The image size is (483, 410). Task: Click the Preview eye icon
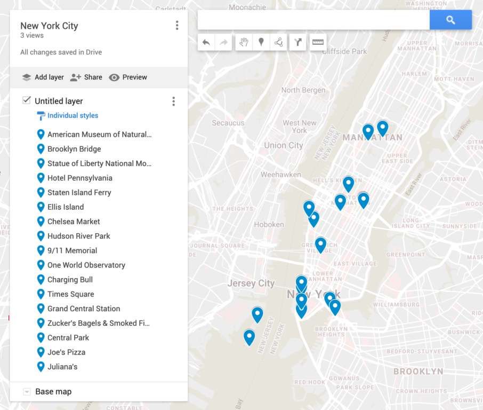point(114,77)
